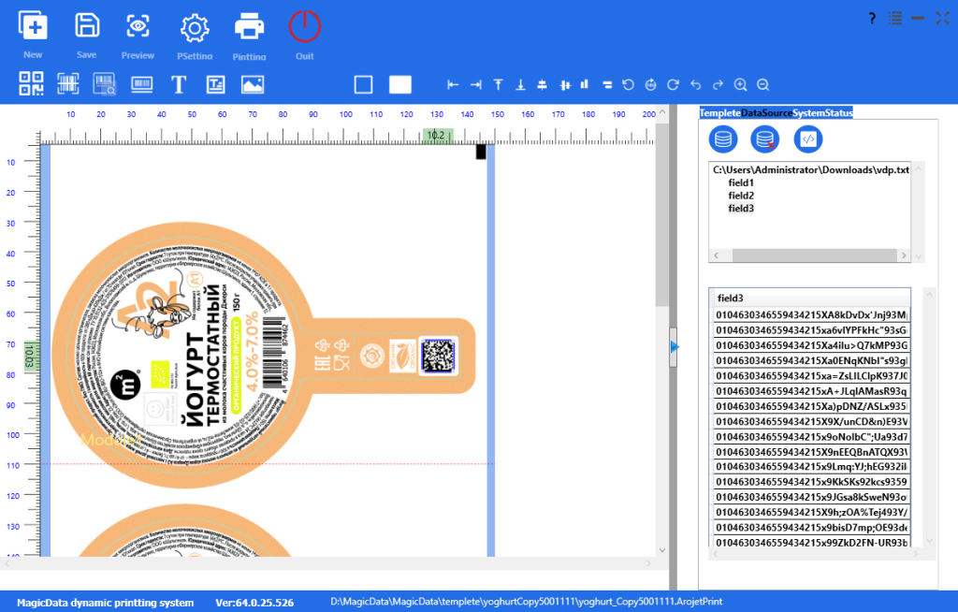Align selected objects to the top
Image resolution: width=958 pixels, height=612 pixels.
(498, 85)
